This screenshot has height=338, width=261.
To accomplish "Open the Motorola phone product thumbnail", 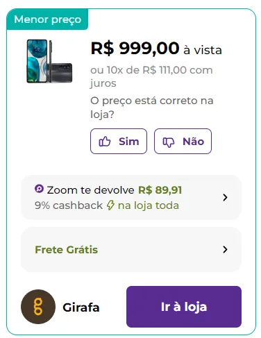I will pos(49,61).
